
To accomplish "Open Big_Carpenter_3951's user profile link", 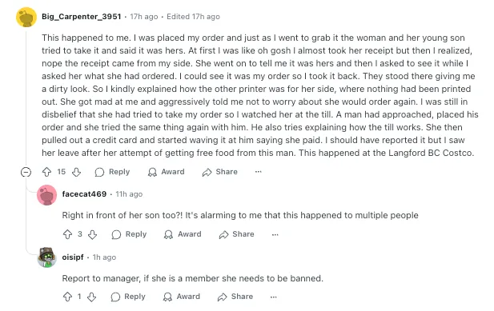I will (82, 17).
